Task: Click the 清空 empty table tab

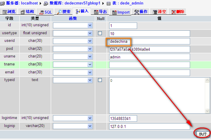Action: click(x=159, y=12)
